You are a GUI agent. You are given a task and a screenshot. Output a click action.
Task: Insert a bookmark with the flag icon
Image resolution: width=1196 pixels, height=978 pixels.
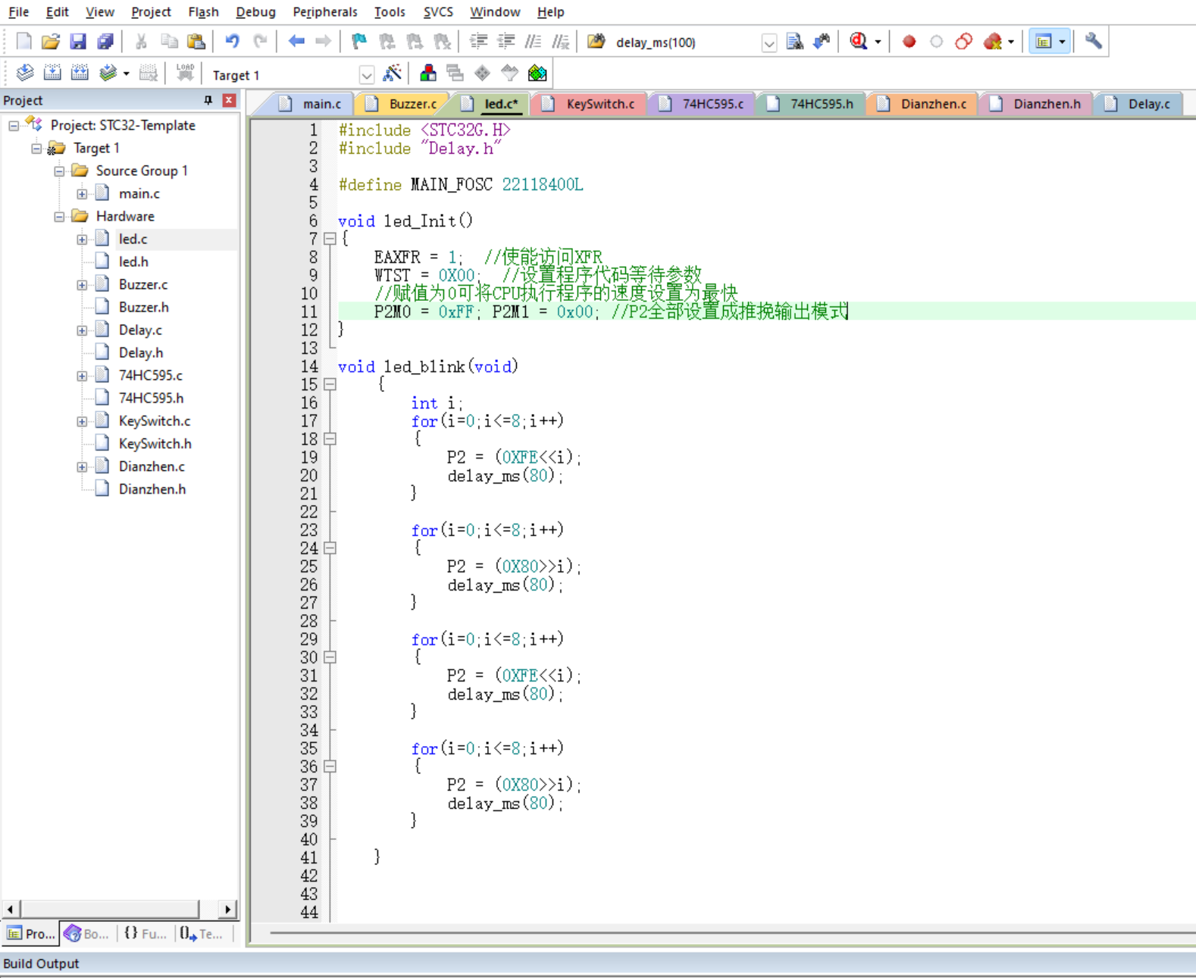[x=359, y=42]
